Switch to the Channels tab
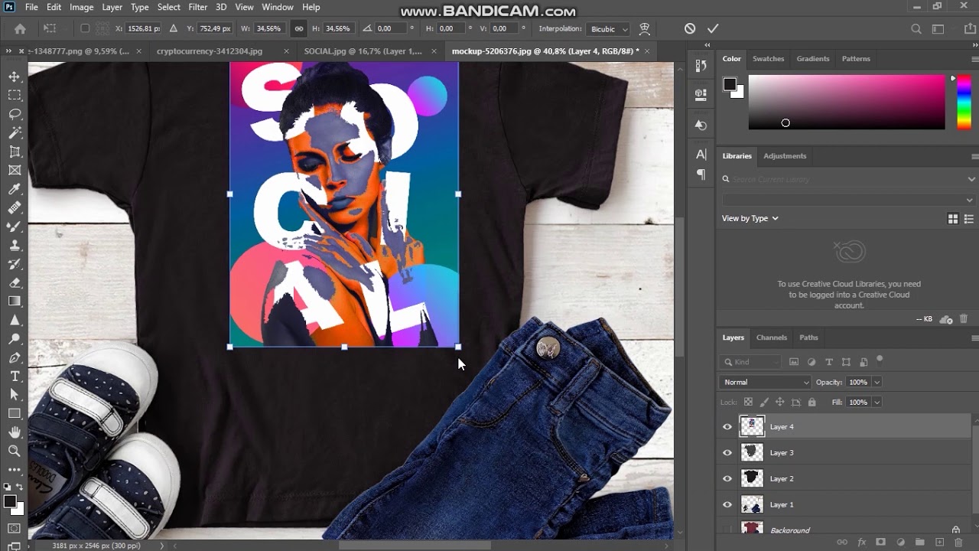 pyautogui.click(x=772, y=337)
